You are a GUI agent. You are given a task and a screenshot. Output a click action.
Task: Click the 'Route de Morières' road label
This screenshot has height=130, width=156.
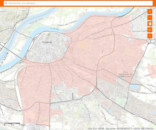[x=103, y=37]
